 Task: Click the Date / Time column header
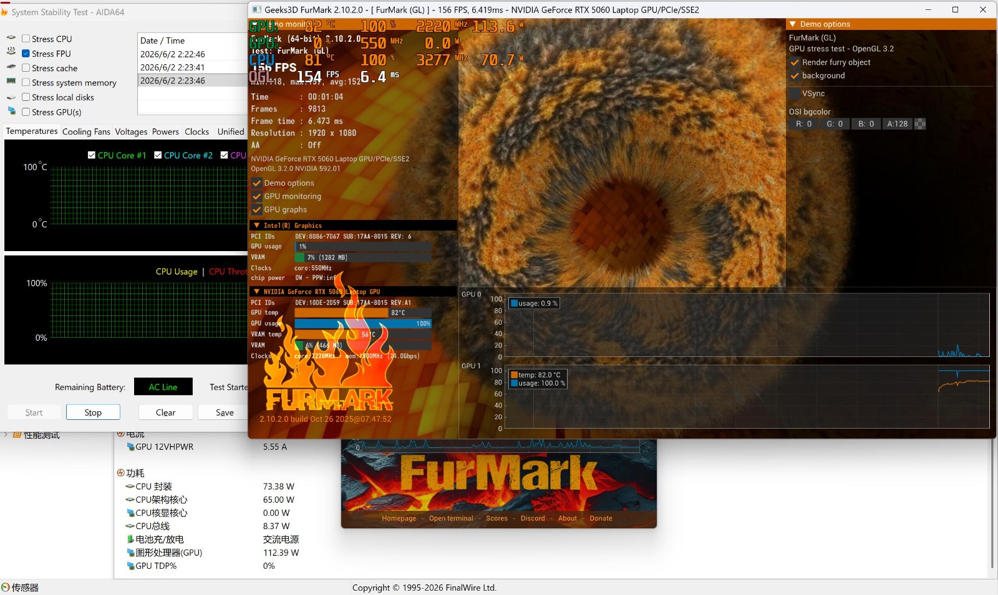click(x=193, y=40)
